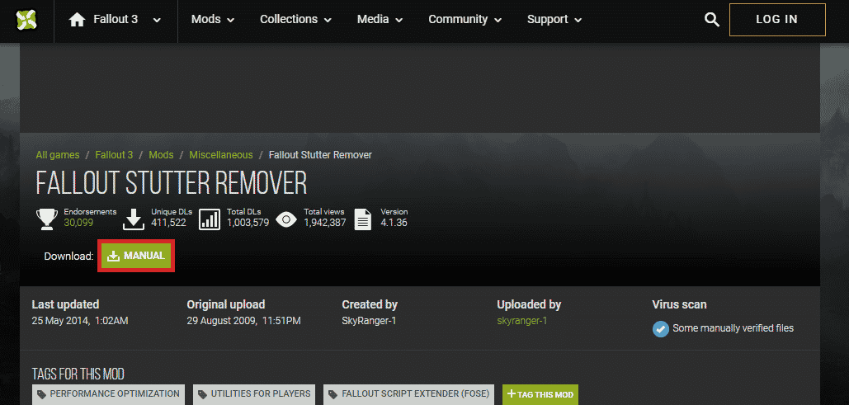Image resolution: width=849 pixels, height=405 pixels.
Task: Open the Mods breadcrumb link
Action: [161, 155]
